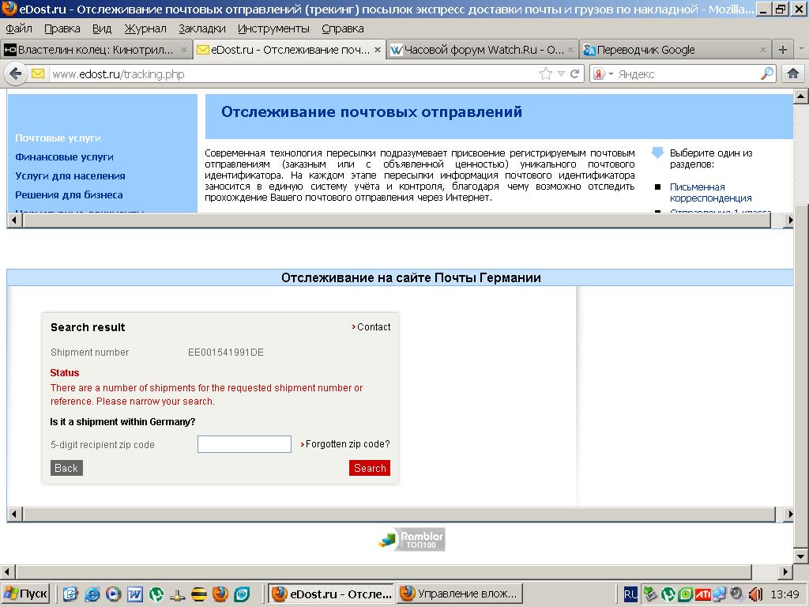The height and width of the screenshot is (607, 809).
Task: Open a new tab with the plus button
Action: (783, 49)
